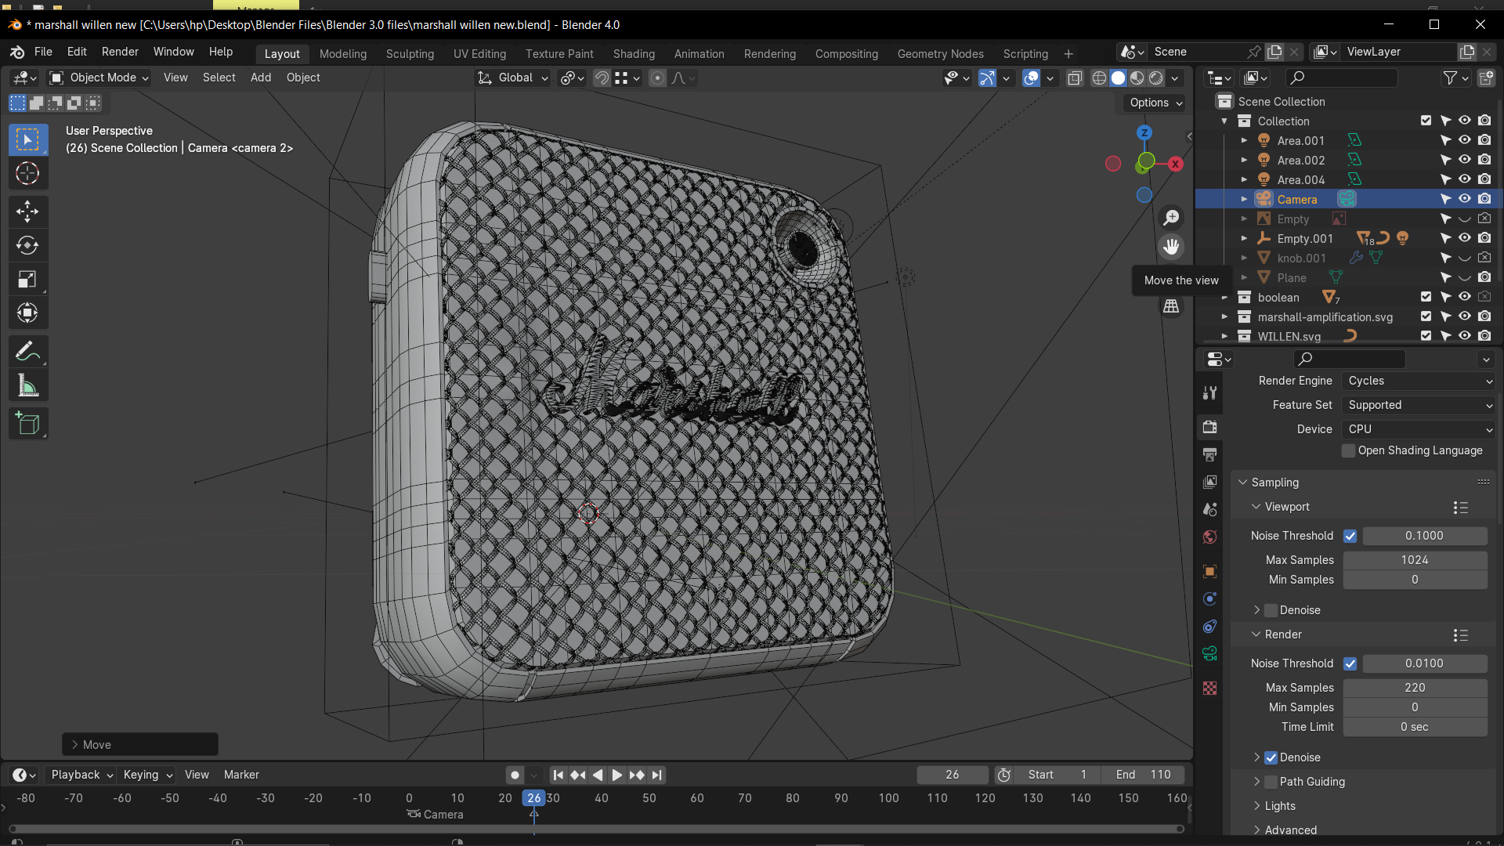This screenshot has height=846, width=1504.
Task: Open the View Layer properties tab
Action: tap(1210, 482)
